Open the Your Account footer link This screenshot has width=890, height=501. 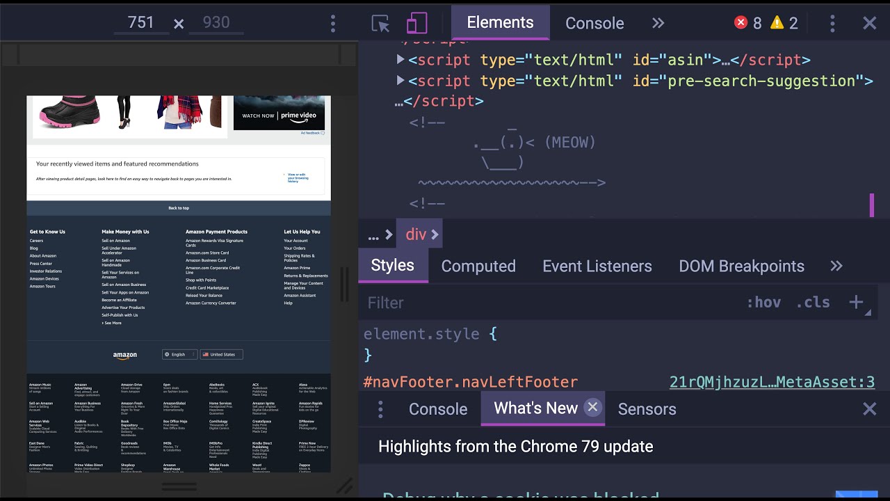(296, 241)
